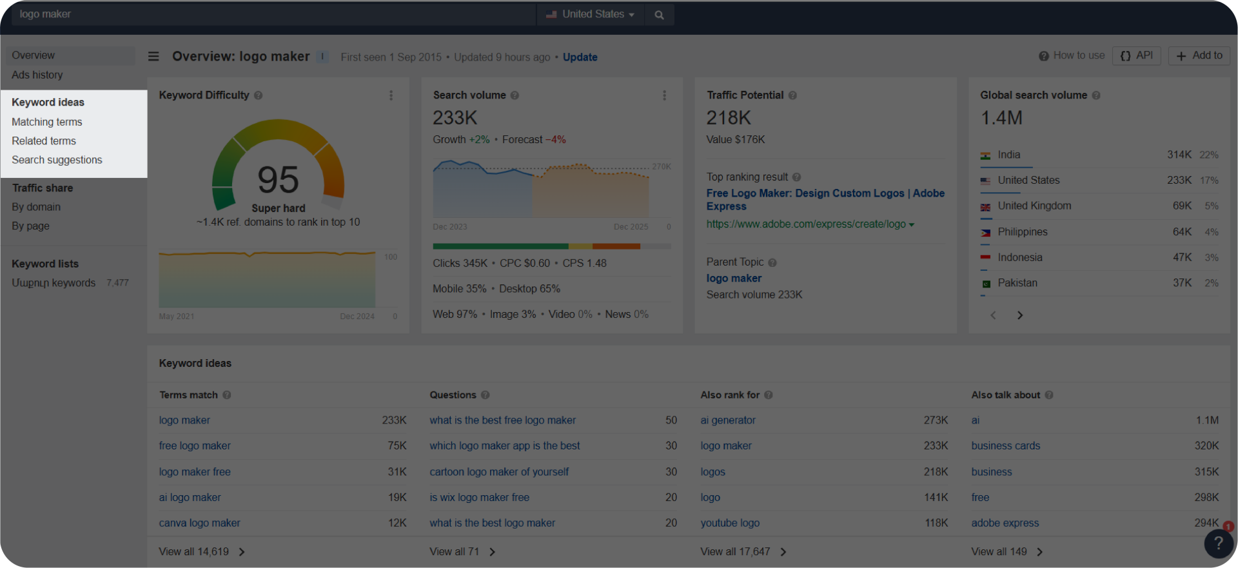Open Ads history in sidebar
1238x568 pixels.
(37, 75)
